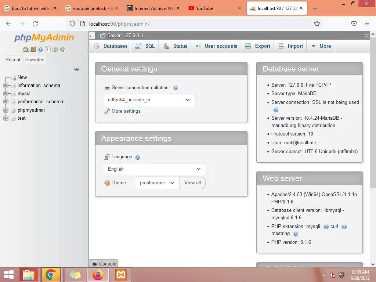Select test database in tree
This screenshot has width=376, height=282.
(21, 118)
